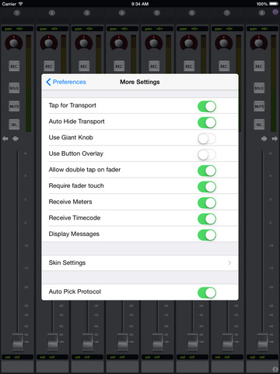Click the vol -inf readout on channel 2

coord(52,357)
